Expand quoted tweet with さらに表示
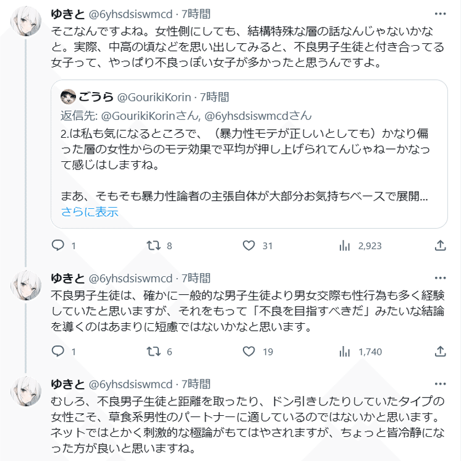Image resolution: width=461 pixels, height=461 pixels. [x=89, y=212]
